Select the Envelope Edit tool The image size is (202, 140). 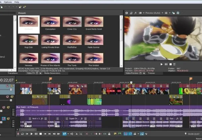click(72, 134)
